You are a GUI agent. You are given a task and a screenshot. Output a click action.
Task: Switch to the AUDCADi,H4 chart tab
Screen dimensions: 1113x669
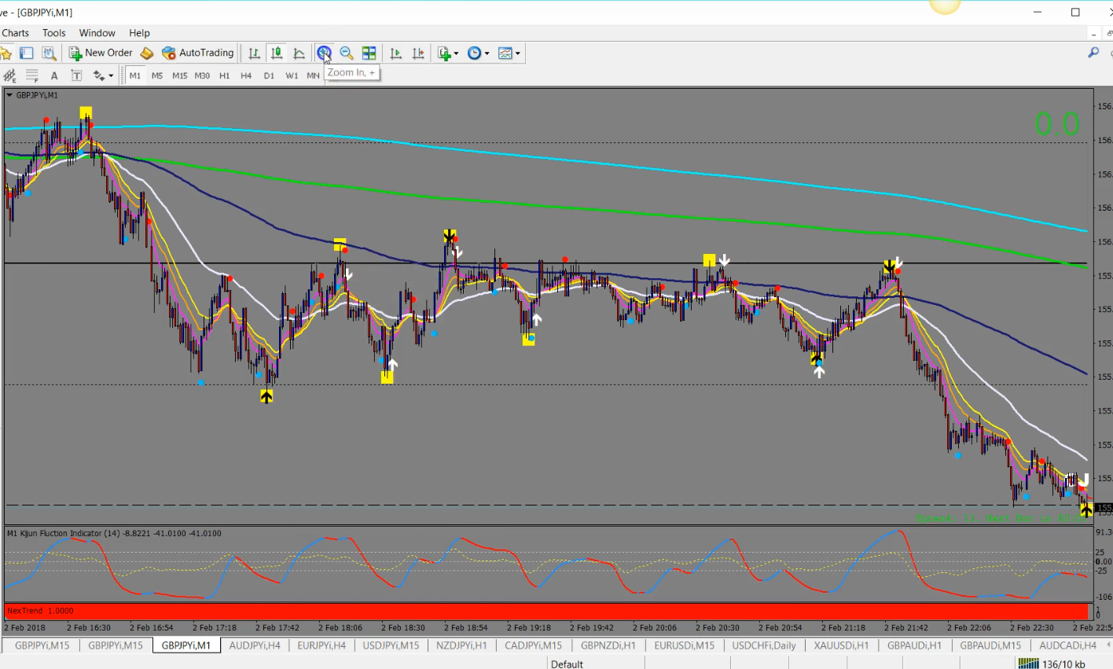1067,645
